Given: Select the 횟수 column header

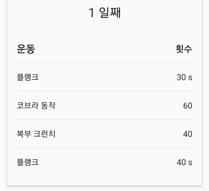Looking at the screenshot, I should click(x=184, y=49).
